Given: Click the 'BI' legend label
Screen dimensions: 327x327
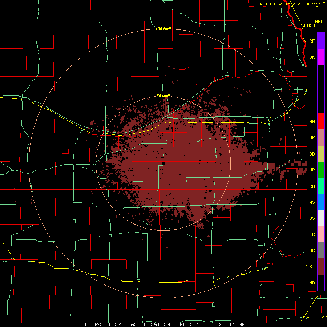Looking at the screenshot, I should [312, 267].
